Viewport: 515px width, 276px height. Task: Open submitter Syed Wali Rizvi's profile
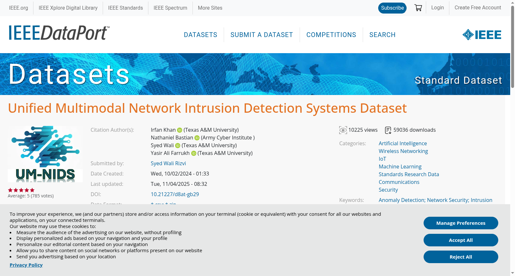click(168, 163)
